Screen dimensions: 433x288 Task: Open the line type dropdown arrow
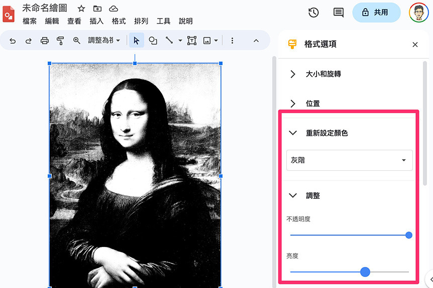click(x=180, y=41)
